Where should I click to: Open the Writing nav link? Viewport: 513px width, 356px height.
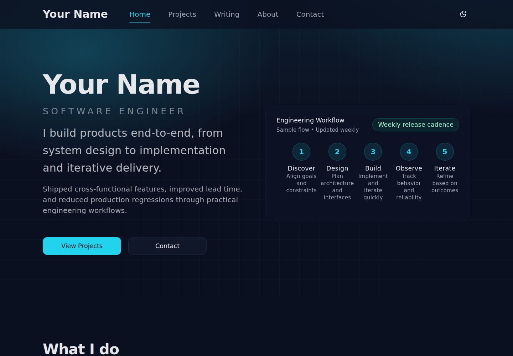[227, 14]
